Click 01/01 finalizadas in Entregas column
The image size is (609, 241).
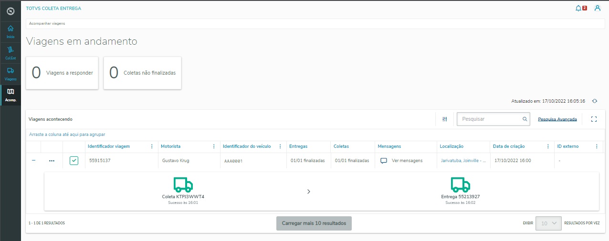307,161
